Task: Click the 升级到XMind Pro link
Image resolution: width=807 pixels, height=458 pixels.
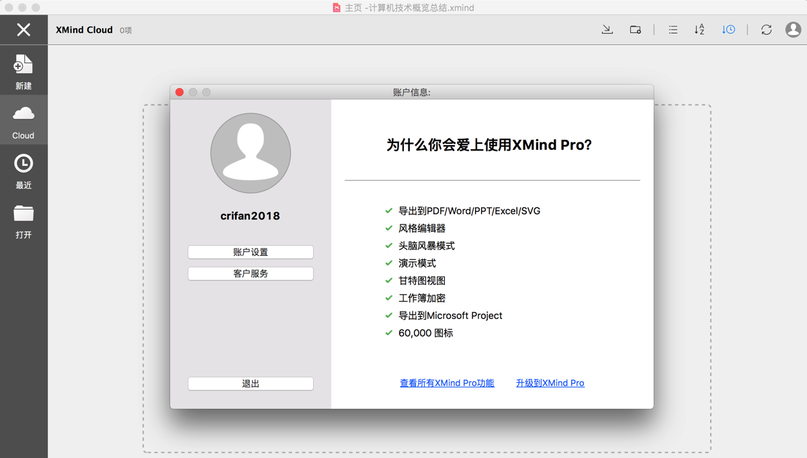Action: point(550,383)
